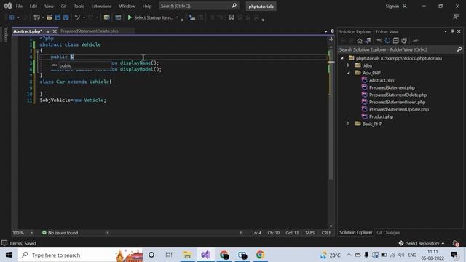Screen dimensions: 466x262
Task: Save the current file with the Save icon
Action: point(58,17)
